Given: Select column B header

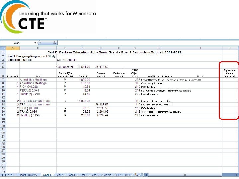Looking at the screenshot, I should (x=38, y=48).
